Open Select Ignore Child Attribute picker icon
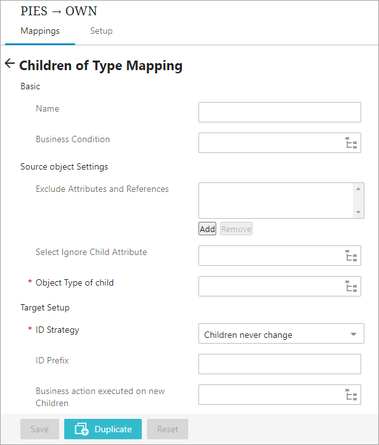 351,256
